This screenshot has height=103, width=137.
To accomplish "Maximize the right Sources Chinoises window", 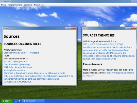I will (129, 28).
